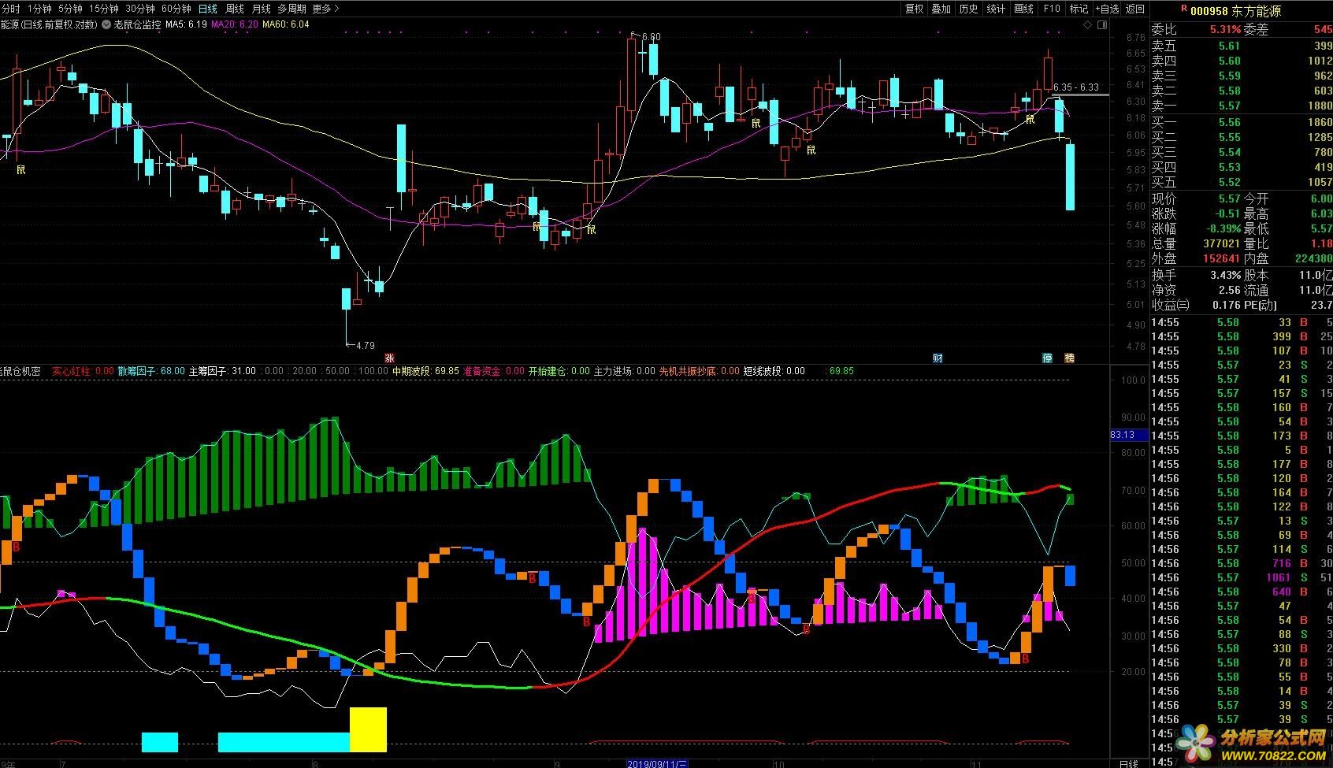Image resolution: width=1333 pixels, height=768 pixels.
Task: Select the 15分钟 period tab
Action: [x=103, y=9]
